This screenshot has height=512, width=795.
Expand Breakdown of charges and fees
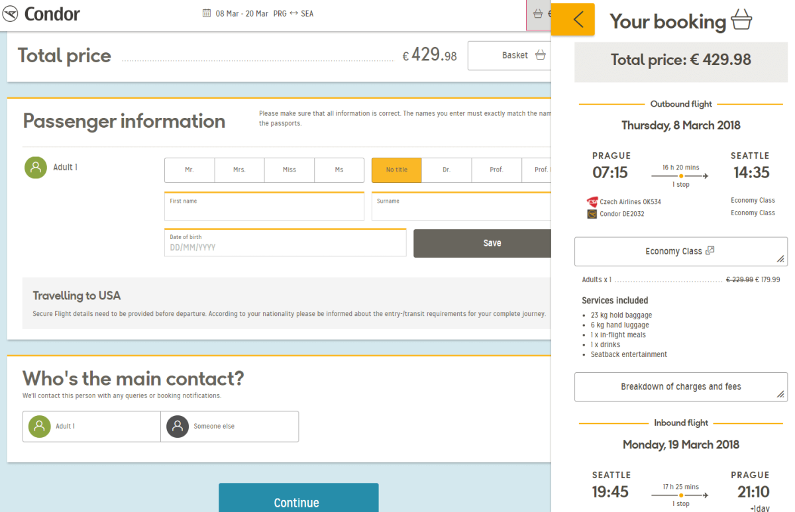pos(680,387)
